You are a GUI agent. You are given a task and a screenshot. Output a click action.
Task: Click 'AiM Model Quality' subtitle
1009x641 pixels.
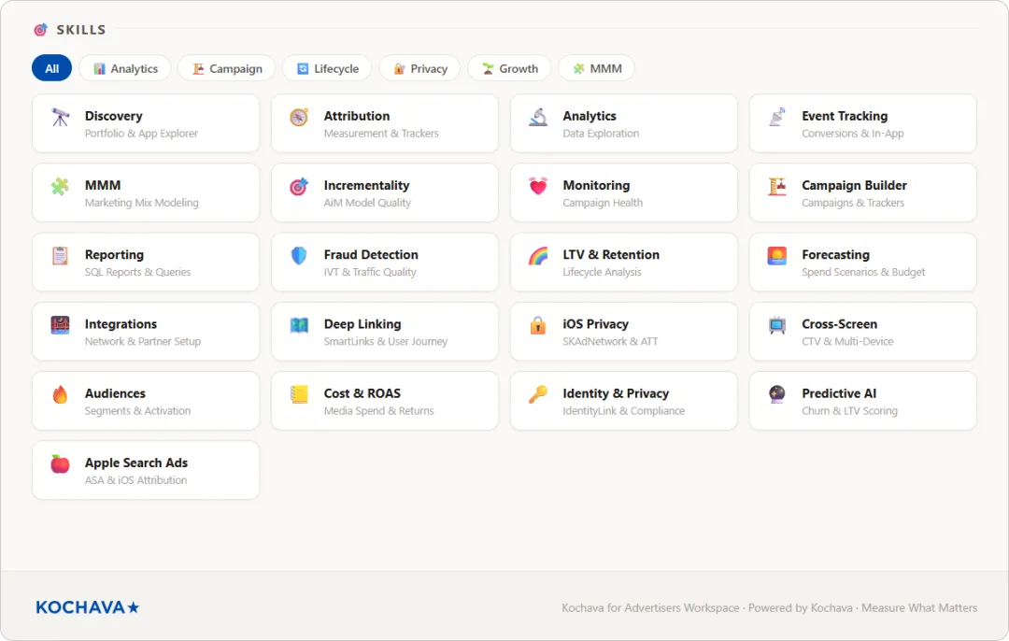point(367,203)
